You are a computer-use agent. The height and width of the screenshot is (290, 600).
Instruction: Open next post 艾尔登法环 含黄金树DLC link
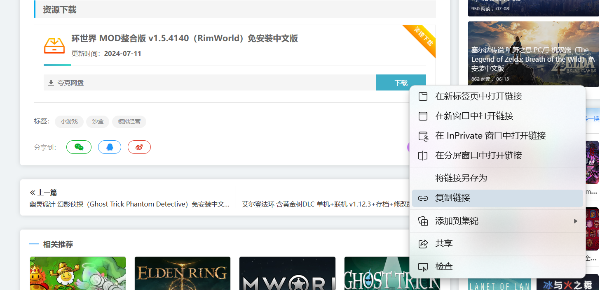coord(326,204)
